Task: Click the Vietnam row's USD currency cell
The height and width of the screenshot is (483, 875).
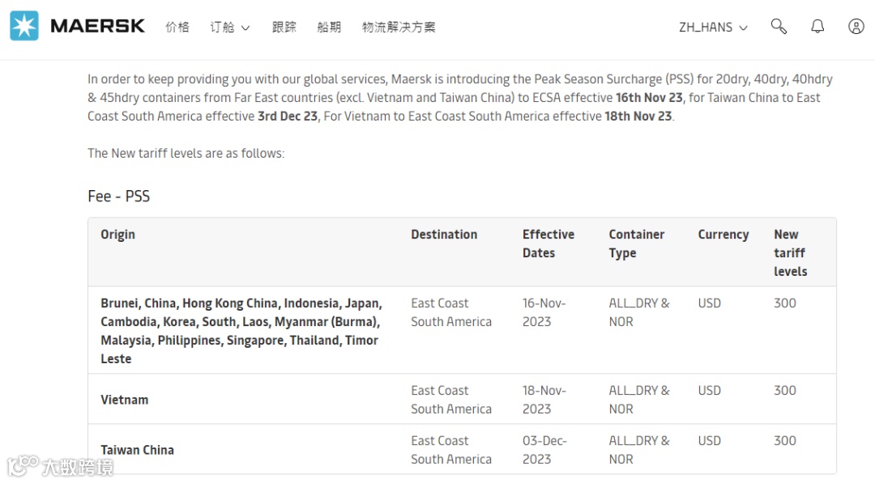Action: click(709, 391)
